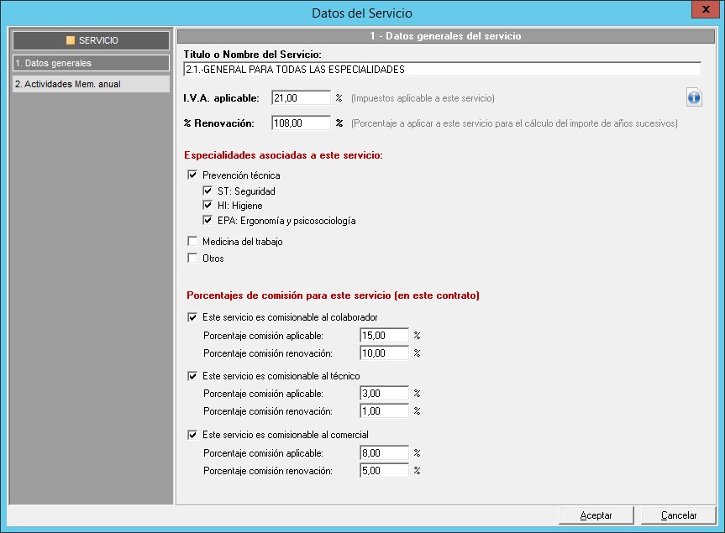
Task: Toggle comisionable al comercial checkbox
Action: click(192, 435)
